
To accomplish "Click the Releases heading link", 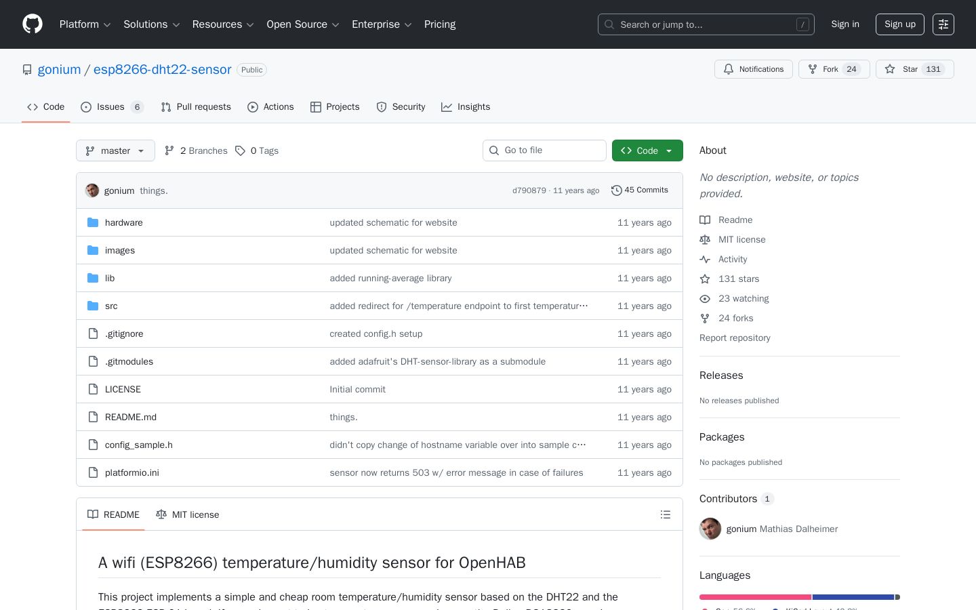I will [721, 375].
